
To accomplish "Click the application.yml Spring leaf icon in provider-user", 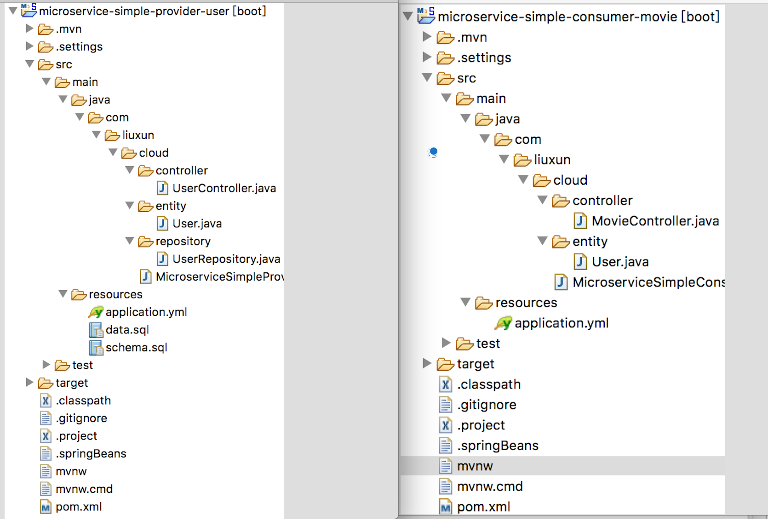I will pos(96,312).
